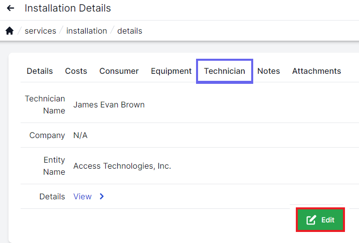Expand the chevron arrow beside View

pyautogui.click(x=102, y=197)
